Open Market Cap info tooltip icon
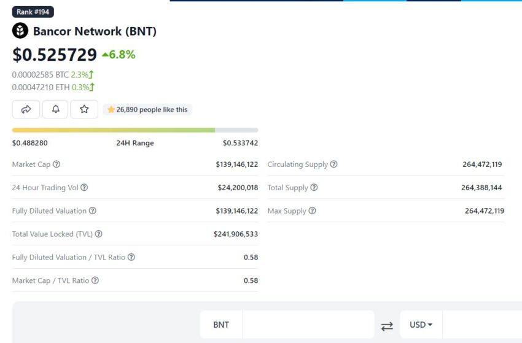Viewport: 522px width, 343px height. pos(56,164)
